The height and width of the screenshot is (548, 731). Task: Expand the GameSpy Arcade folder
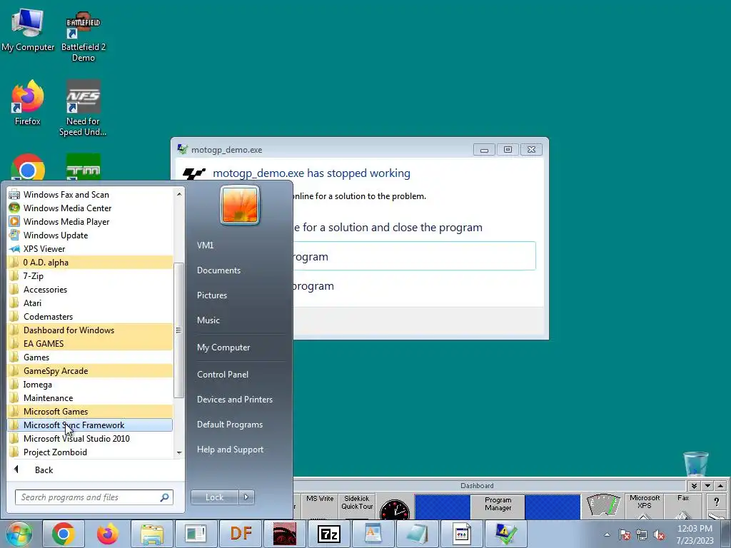pos(90,371)
